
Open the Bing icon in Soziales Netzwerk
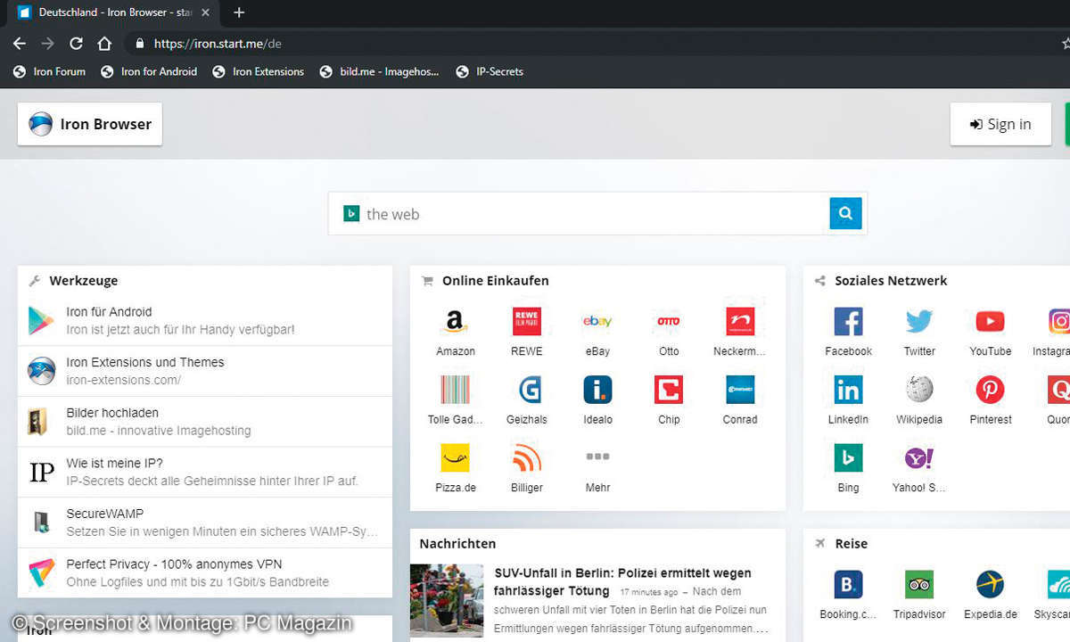tap(848, 458)
